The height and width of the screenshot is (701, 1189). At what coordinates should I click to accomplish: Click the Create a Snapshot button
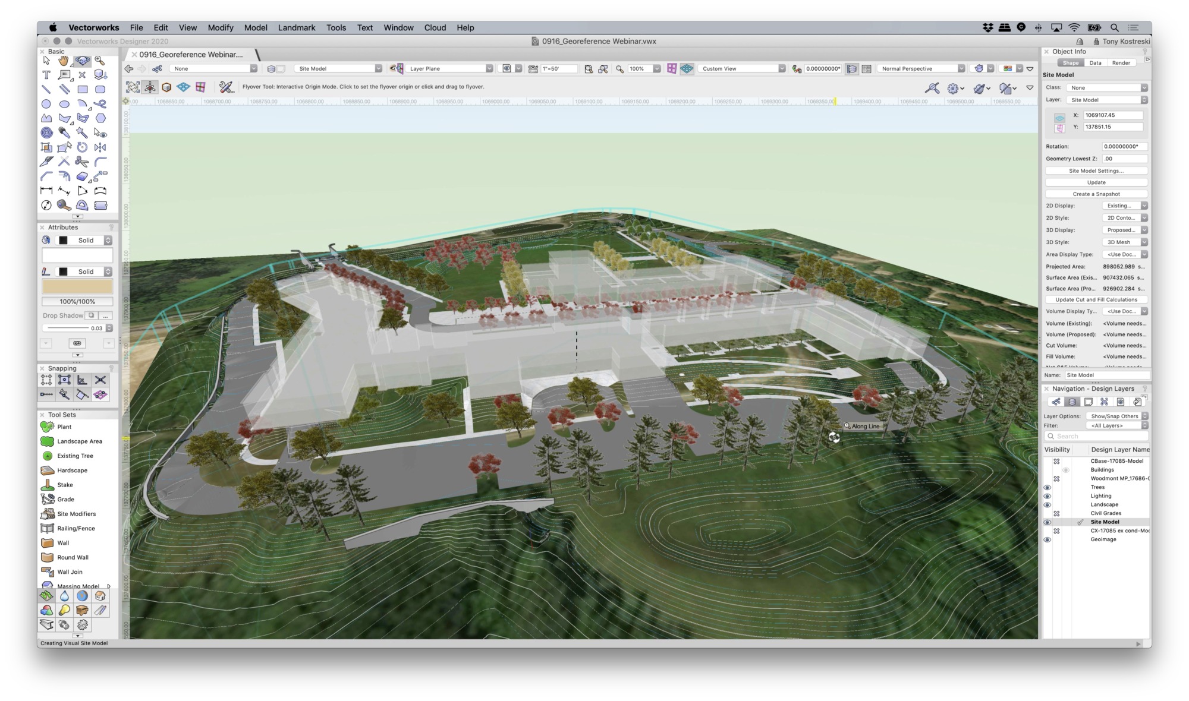(1096, 194)
